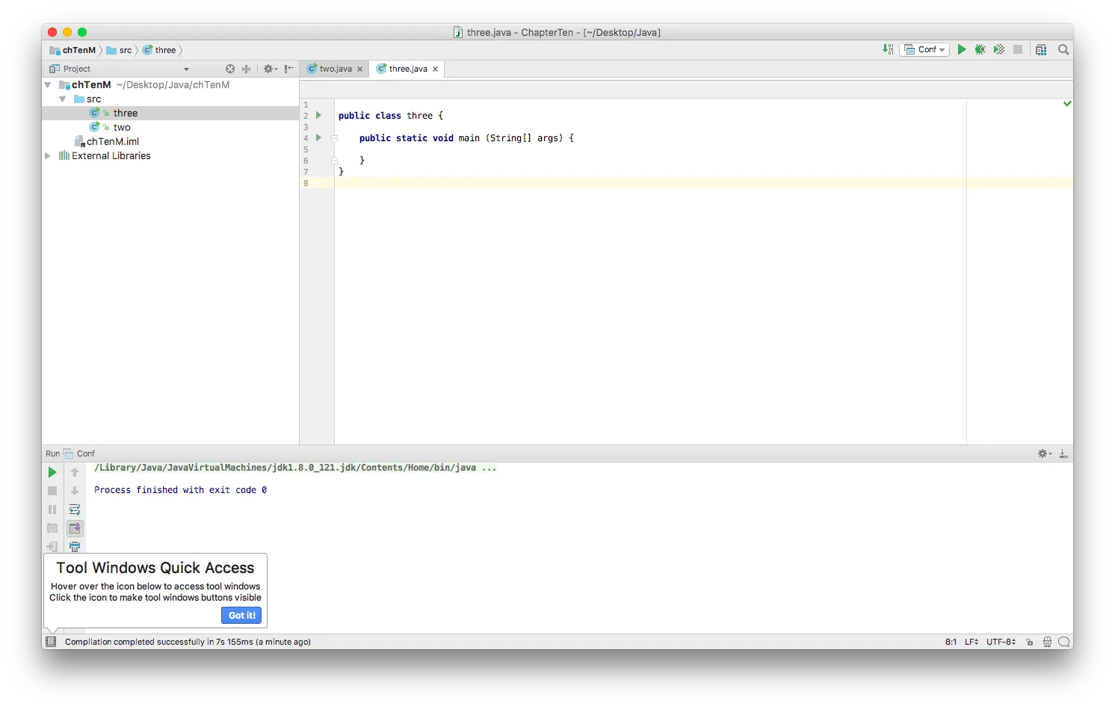
Task: Click the tool windows quick access icon
Action: (x=51, y=642)
